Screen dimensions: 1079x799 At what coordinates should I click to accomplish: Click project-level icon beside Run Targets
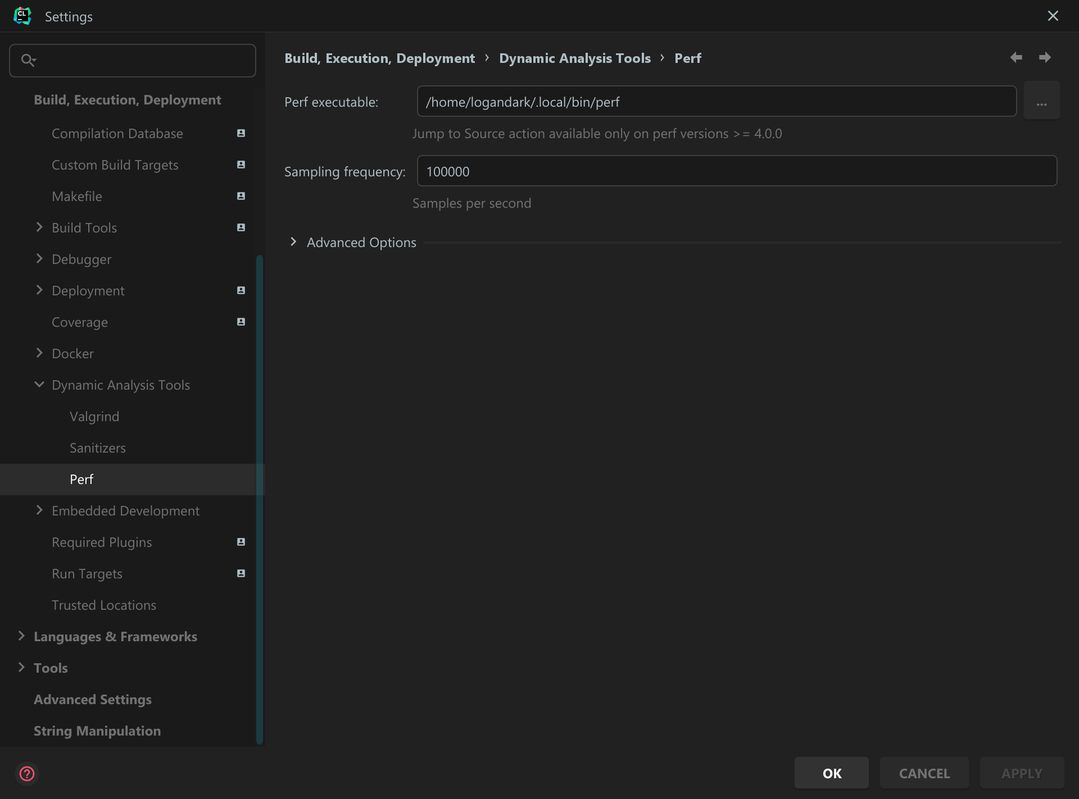coord(241,573)
